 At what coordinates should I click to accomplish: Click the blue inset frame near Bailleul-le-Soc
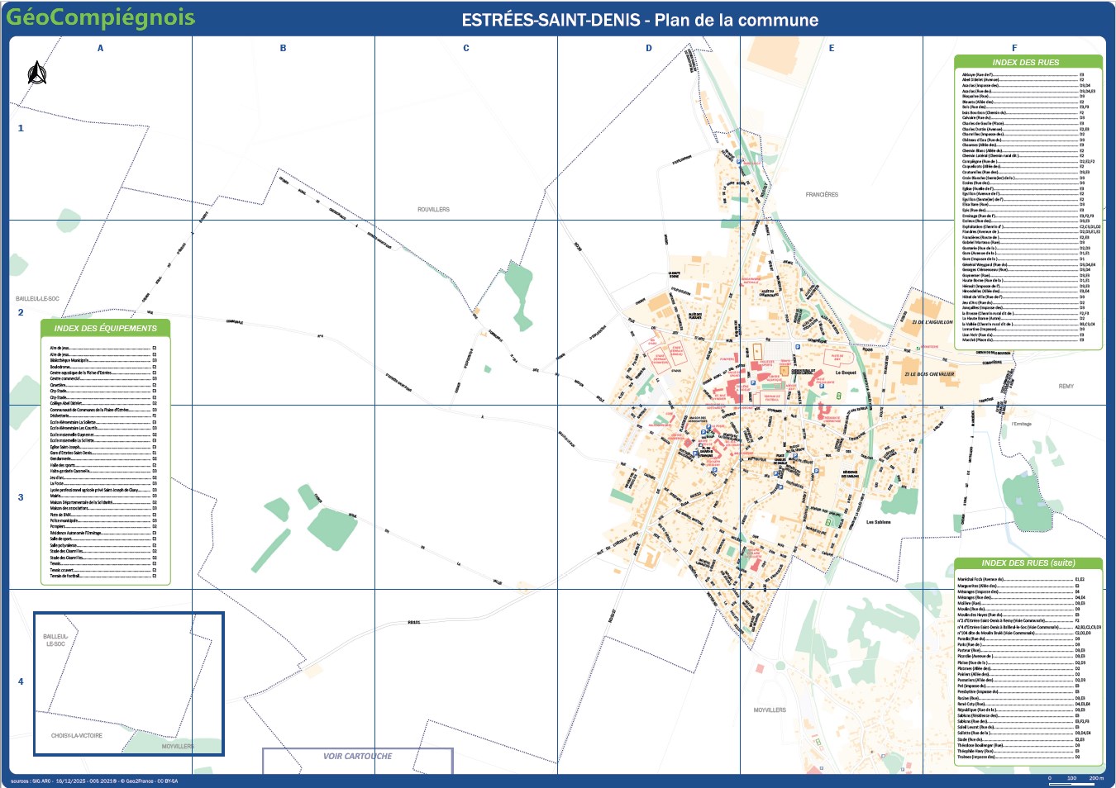(128, 684)
